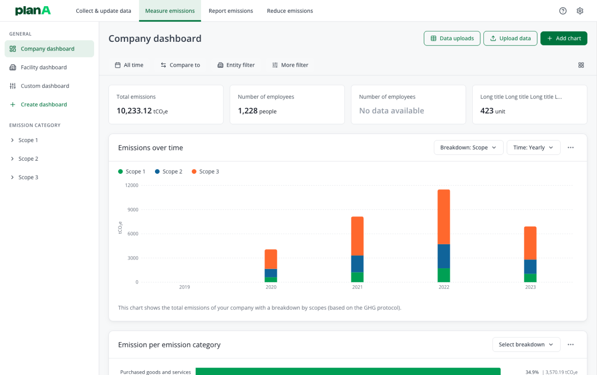Click the Upload data button
This screenshot has width=597, height=375.
point(510,38)
